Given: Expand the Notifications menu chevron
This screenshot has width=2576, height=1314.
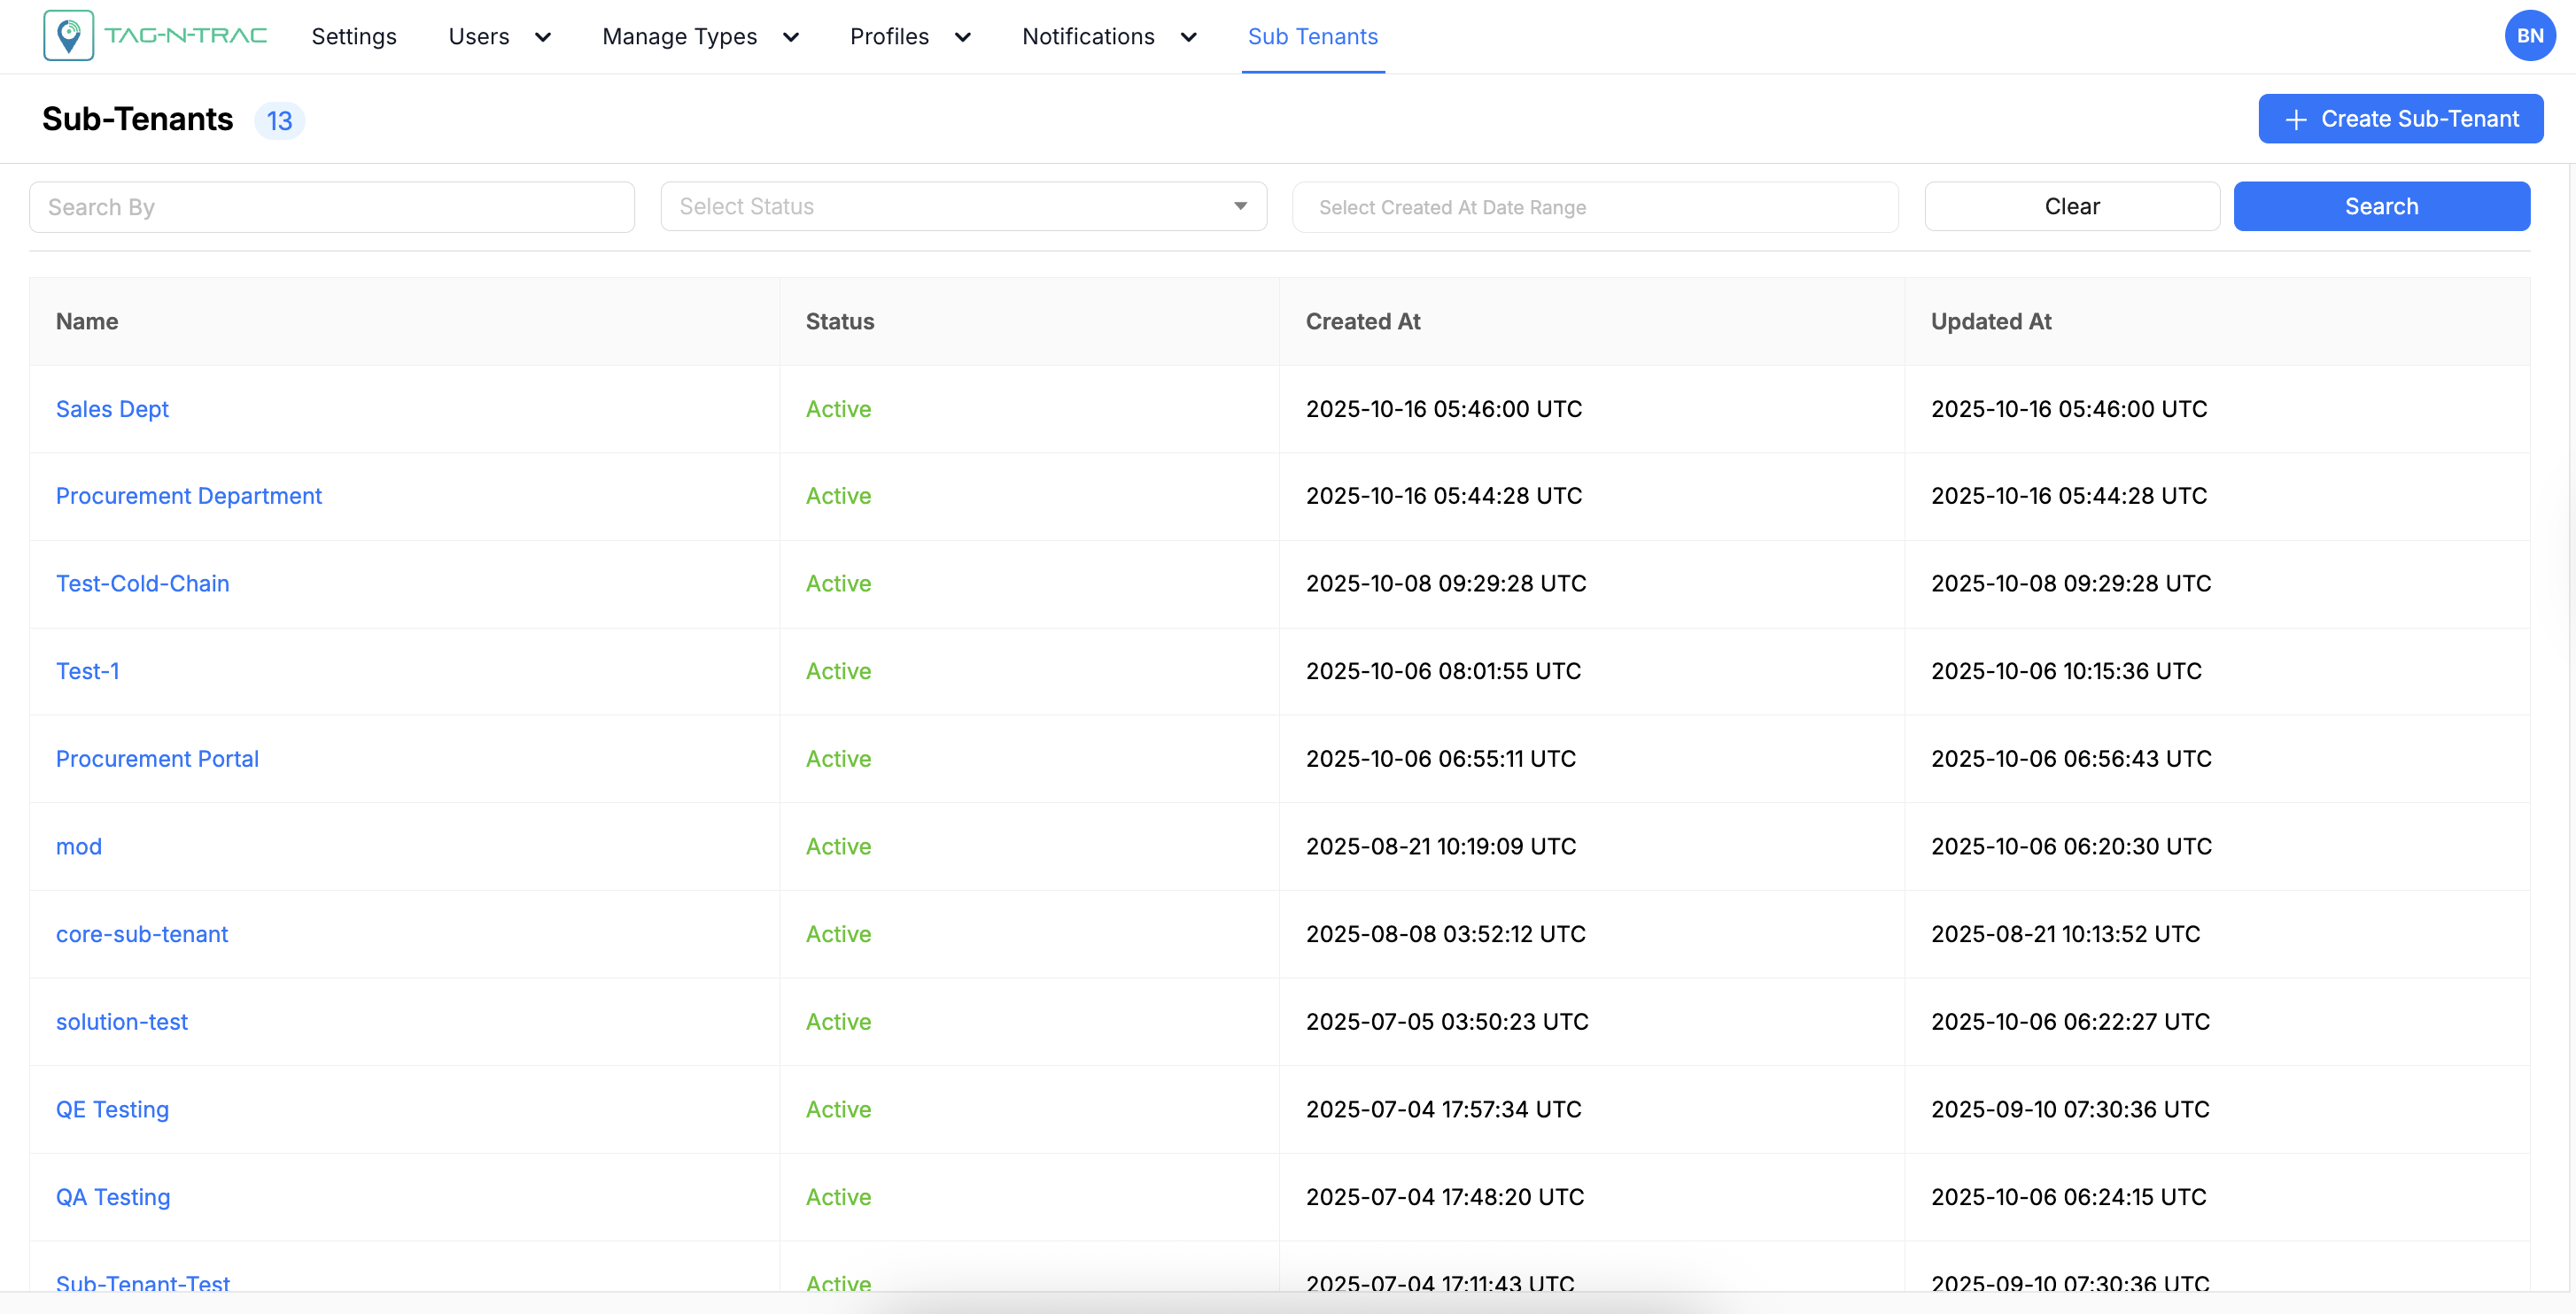Looking at the screenshot, I should 1189,37.
